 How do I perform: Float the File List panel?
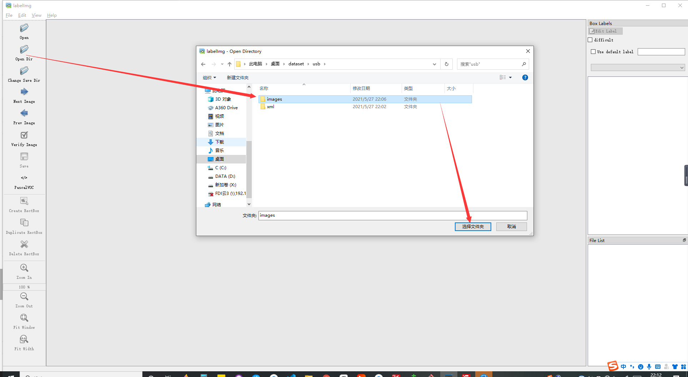point(684,240)
